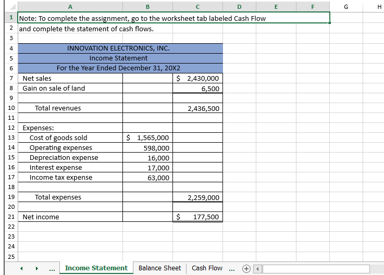Select row 13 header
Image resolution: width=384 pixels, height=275 pixels.
click(x=11, y=137)
